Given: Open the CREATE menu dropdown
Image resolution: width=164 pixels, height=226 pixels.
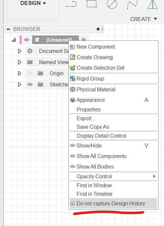Looking at the screenshot, I should point(144,19).
